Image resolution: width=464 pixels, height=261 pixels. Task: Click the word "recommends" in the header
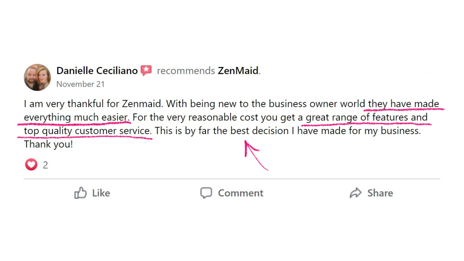tap(186, 71)
